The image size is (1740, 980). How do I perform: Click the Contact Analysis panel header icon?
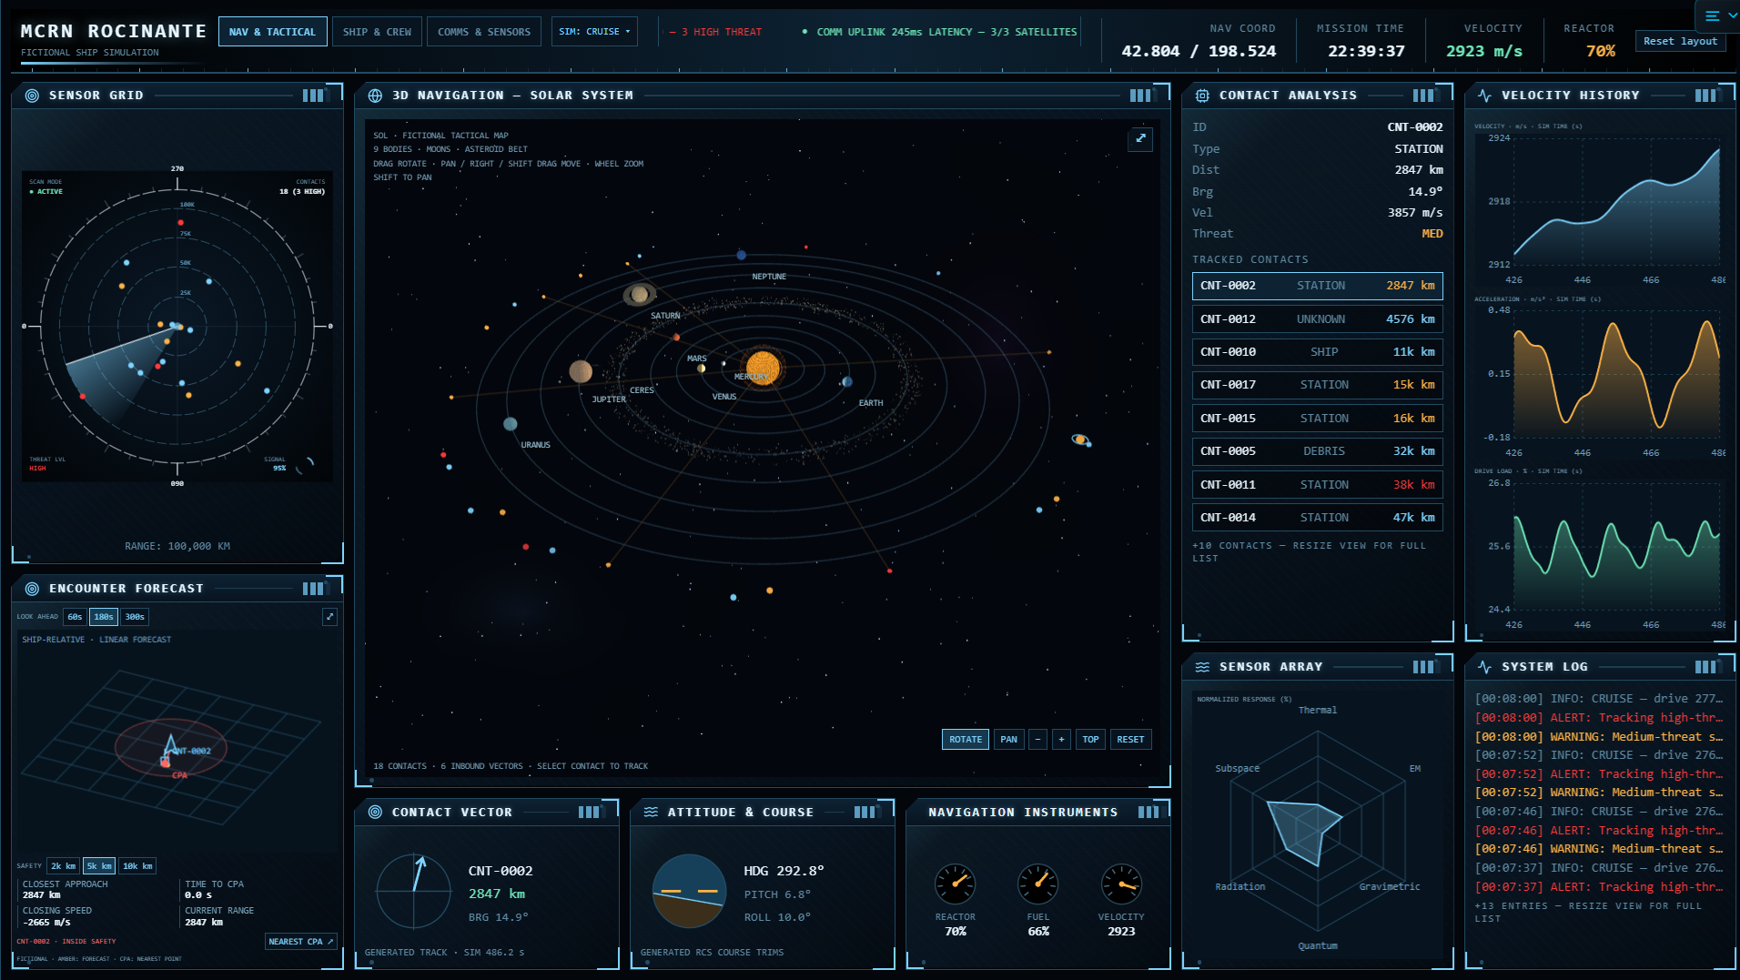pos(1202,96)
